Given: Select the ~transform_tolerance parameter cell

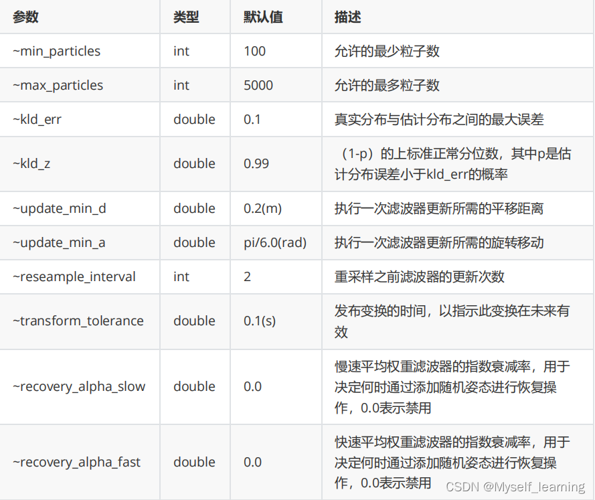Looking at the screenshot, I should (x=78, y=321).
